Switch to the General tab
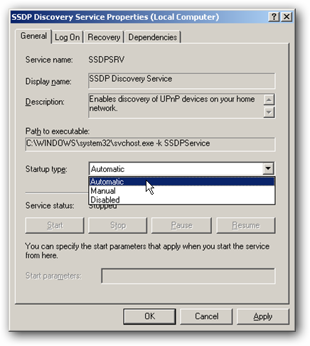Screen dimensions: 310x346 click(33, 36)
